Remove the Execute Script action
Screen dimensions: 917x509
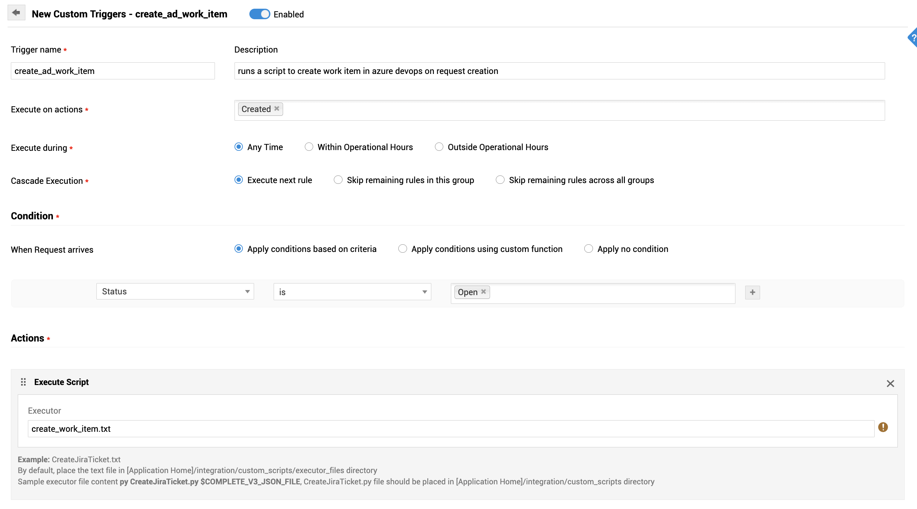click(890, 384)
